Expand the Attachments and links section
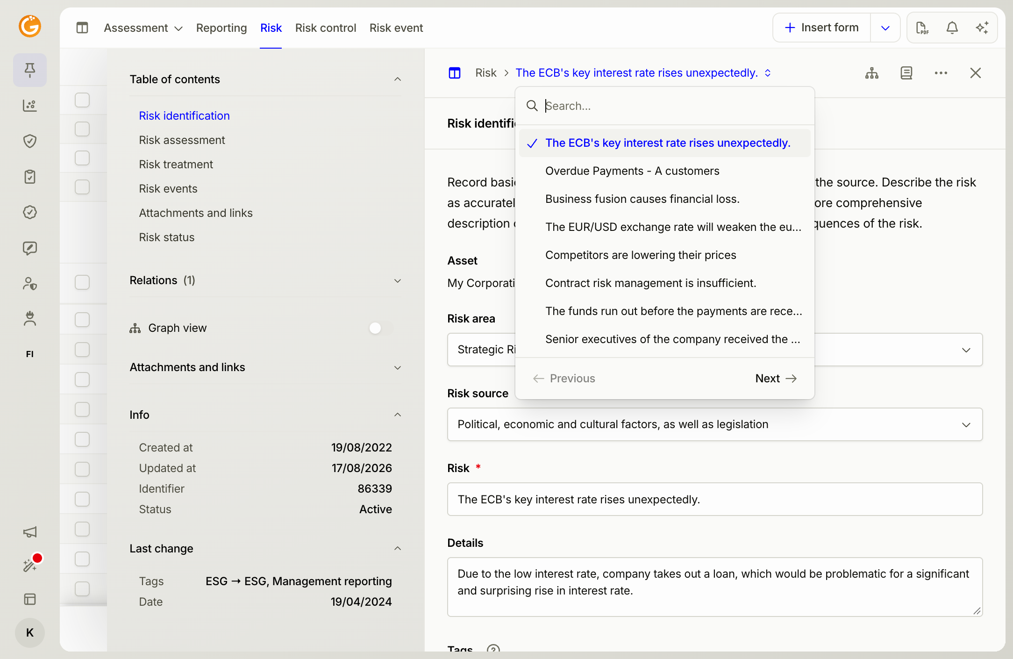Image resolution: width=1013 pixels, height=659 pixels. point(398,368)
